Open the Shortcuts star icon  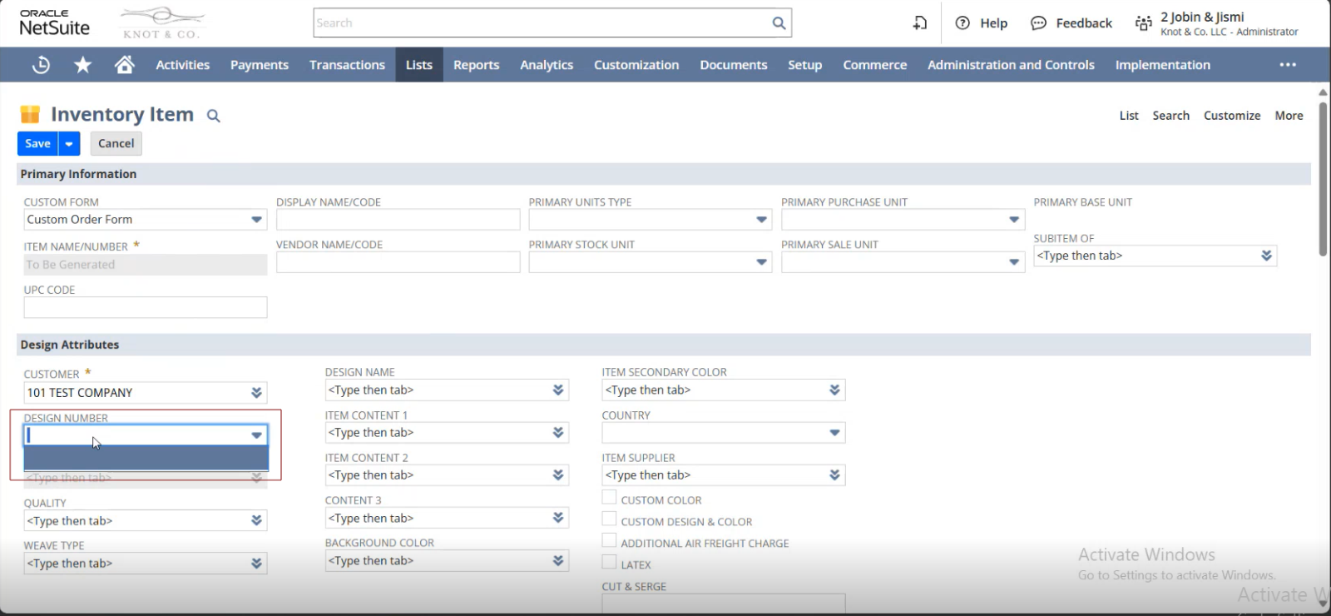tap(82, 65)
